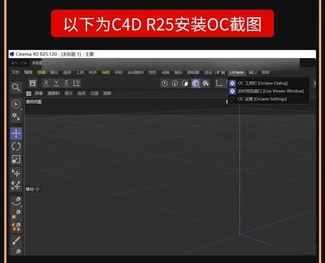Launch the 实时预览窗口 [Live Viewer Window]

click(x=268, y=91)
